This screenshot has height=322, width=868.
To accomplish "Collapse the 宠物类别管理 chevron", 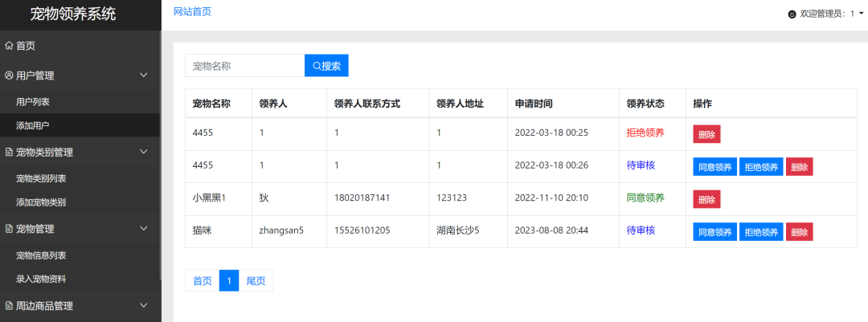I will (x=143, y=152).
